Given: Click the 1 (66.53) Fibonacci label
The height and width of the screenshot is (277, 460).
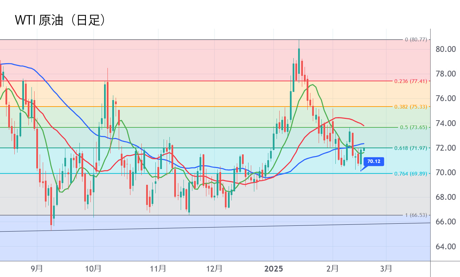Looking at the screenshot, I should click(416, 215).
